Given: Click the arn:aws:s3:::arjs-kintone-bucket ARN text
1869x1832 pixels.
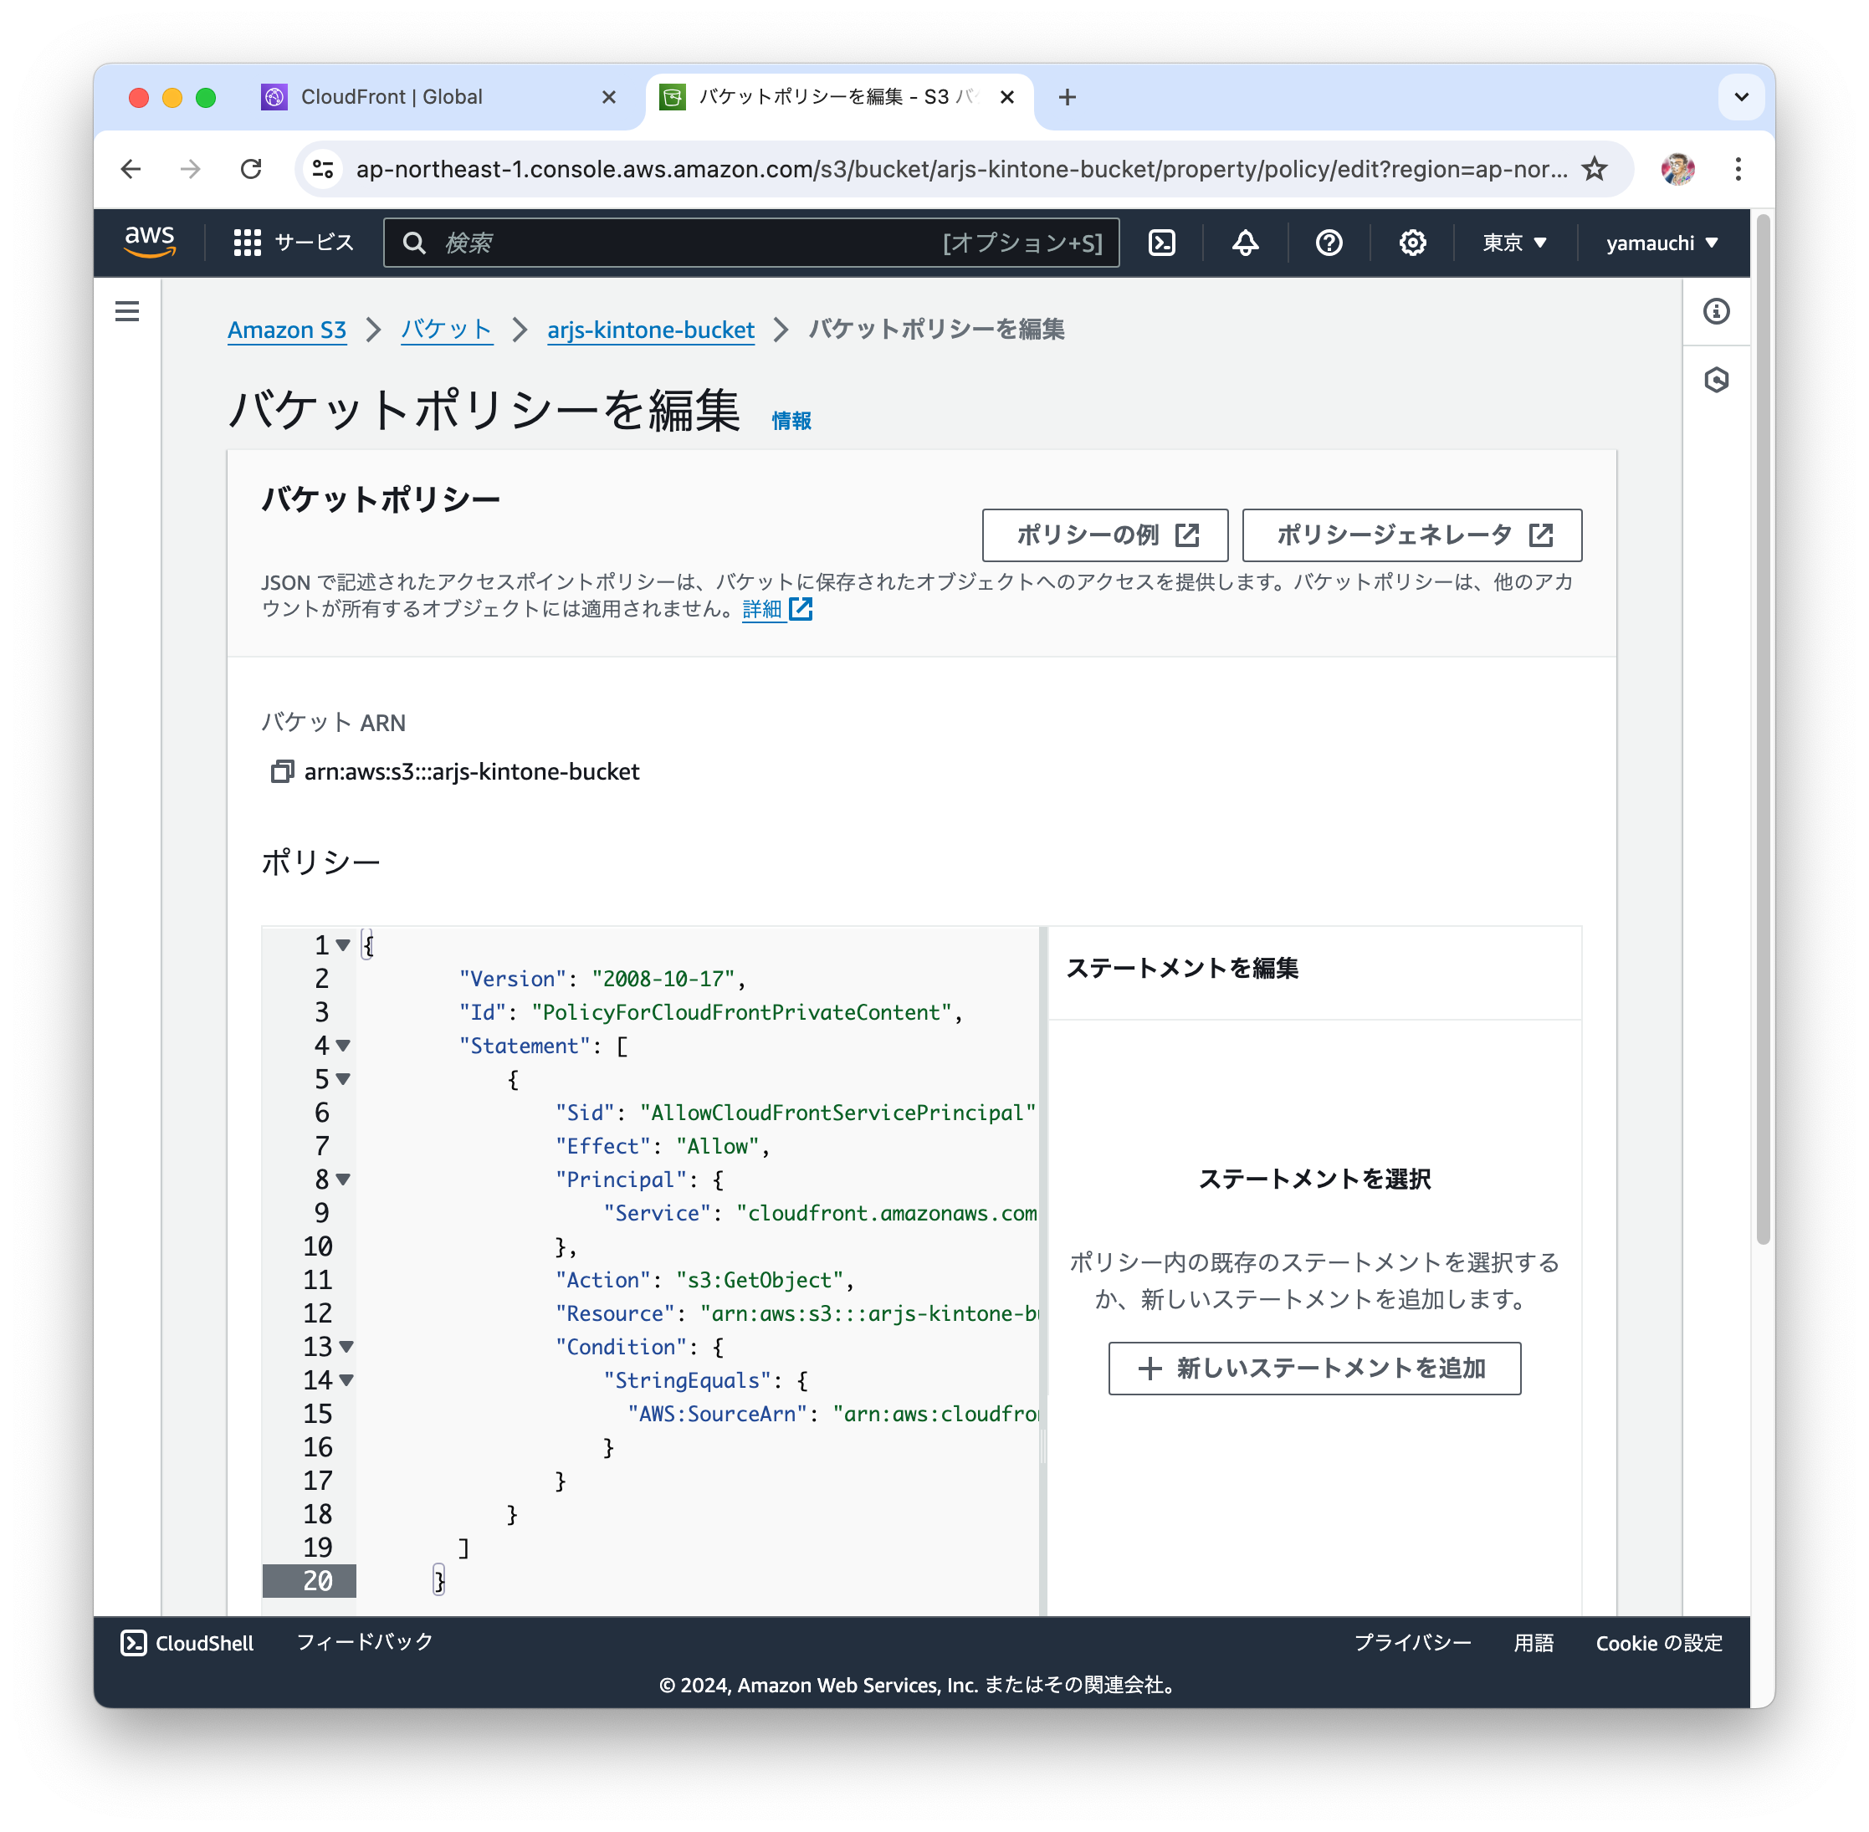Looking at the screenshot, I should tap(472, 770).
